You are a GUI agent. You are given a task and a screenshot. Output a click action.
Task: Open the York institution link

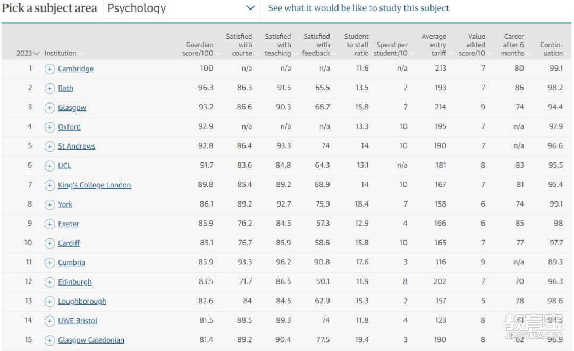click(x=65, y=204)
